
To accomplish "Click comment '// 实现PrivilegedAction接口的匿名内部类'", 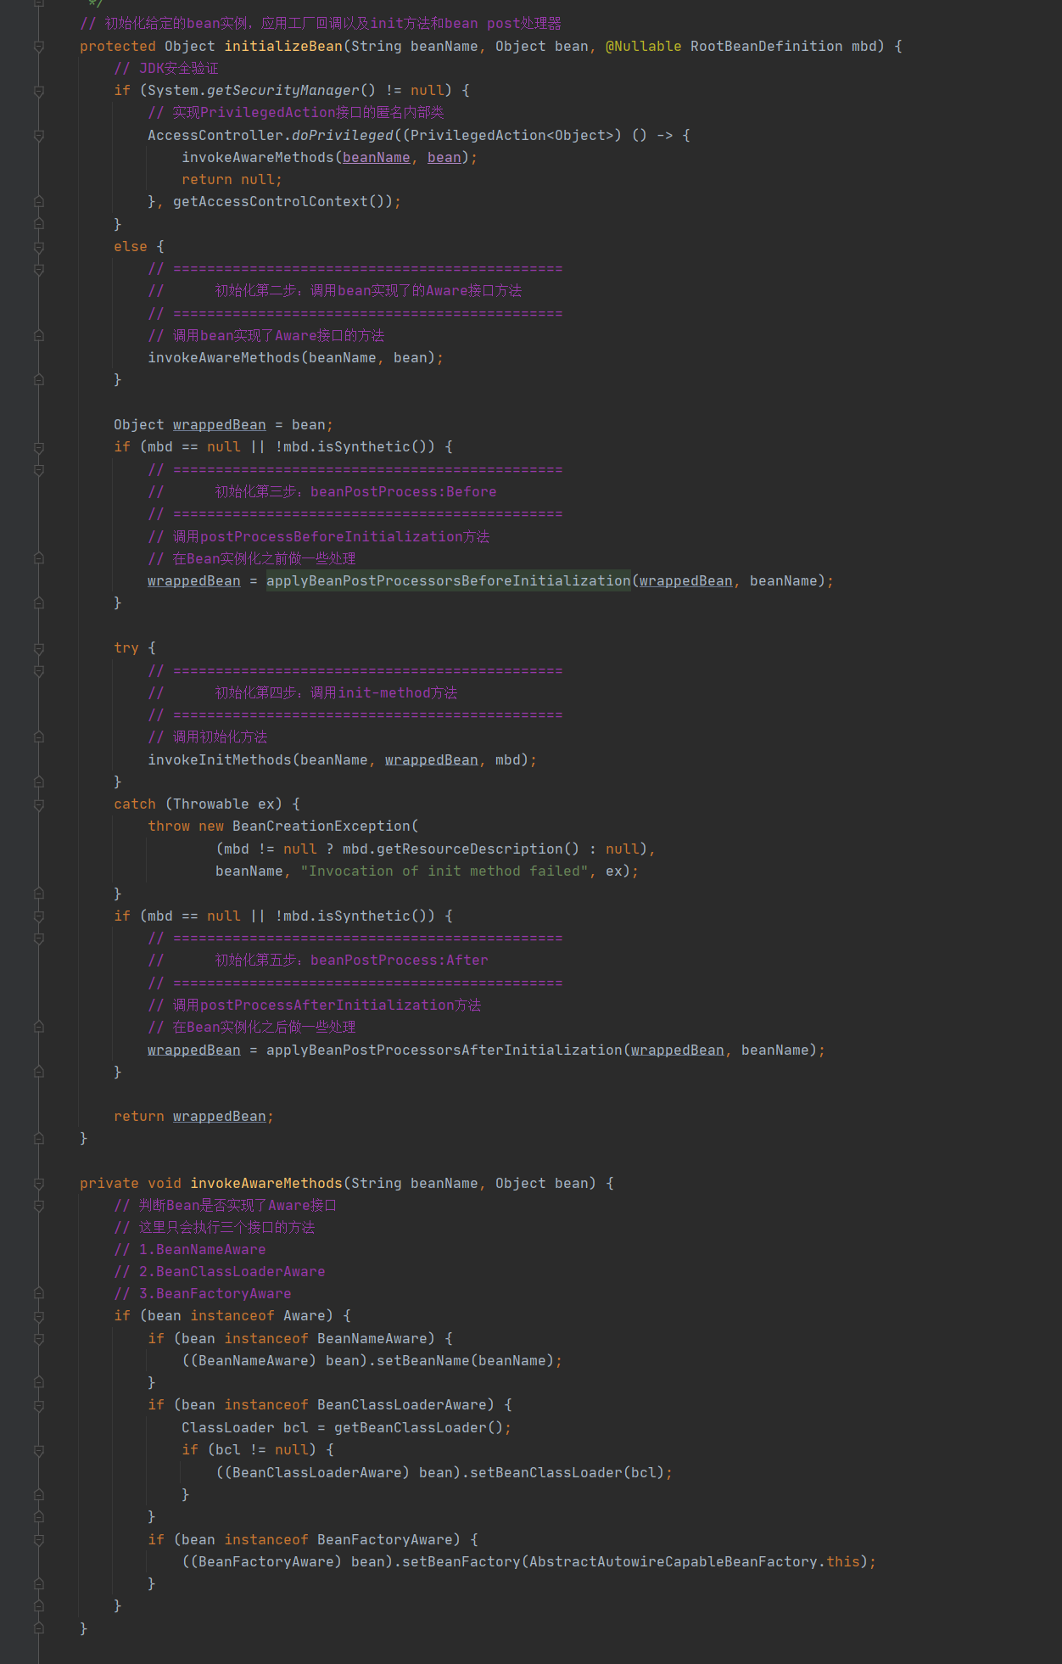I will tap(296, 113).
